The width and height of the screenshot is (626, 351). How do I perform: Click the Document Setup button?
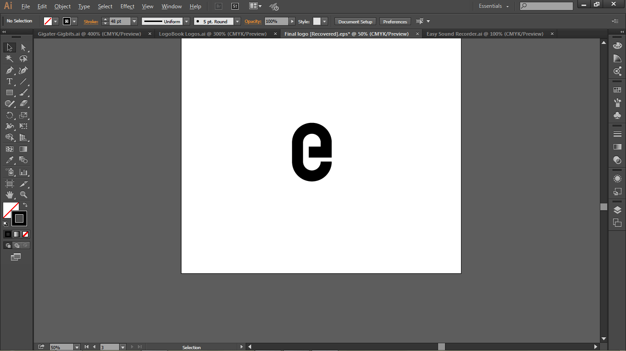[x=355, y=21]
